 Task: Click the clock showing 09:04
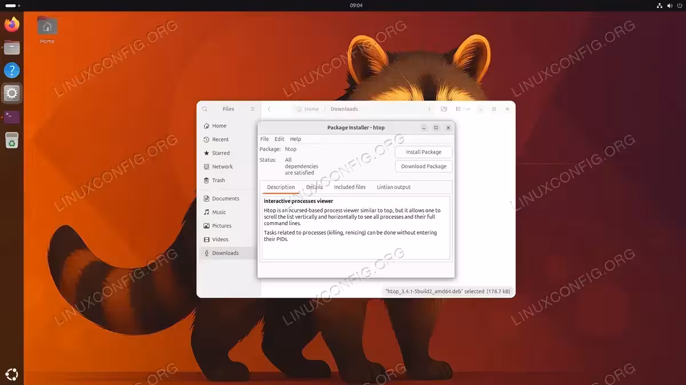point(356,5)
